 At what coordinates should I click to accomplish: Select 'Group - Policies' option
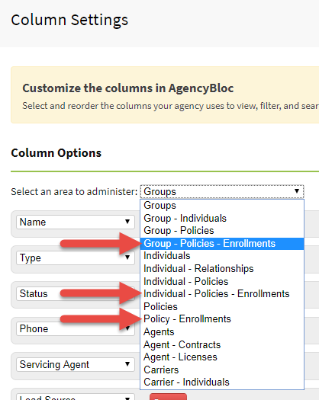222,231
